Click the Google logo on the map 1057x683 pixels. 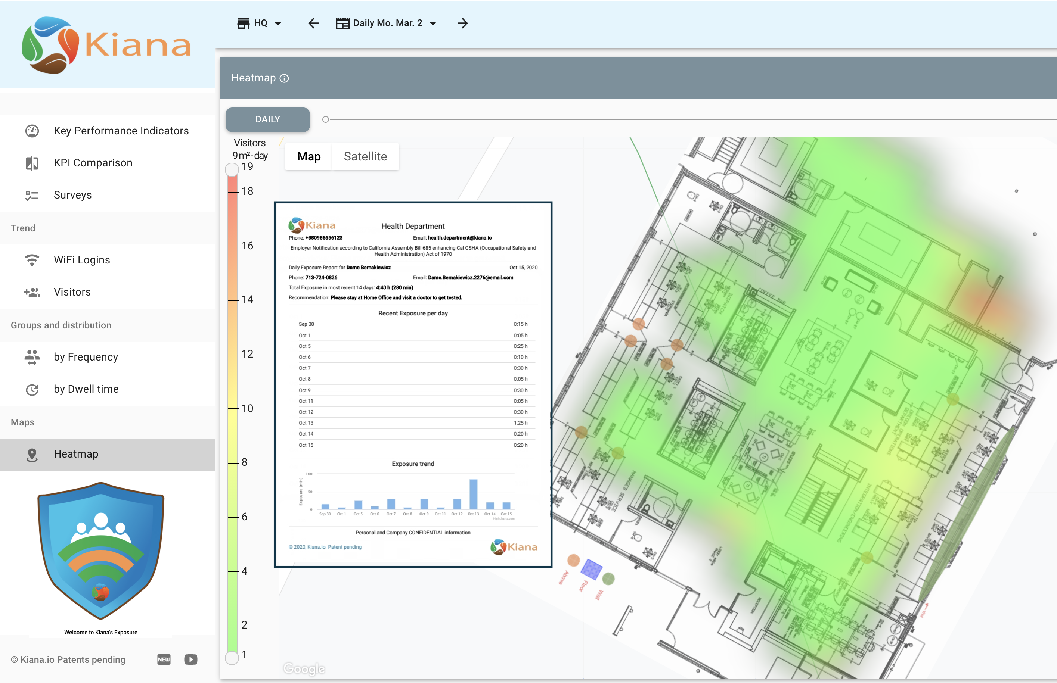304,669
